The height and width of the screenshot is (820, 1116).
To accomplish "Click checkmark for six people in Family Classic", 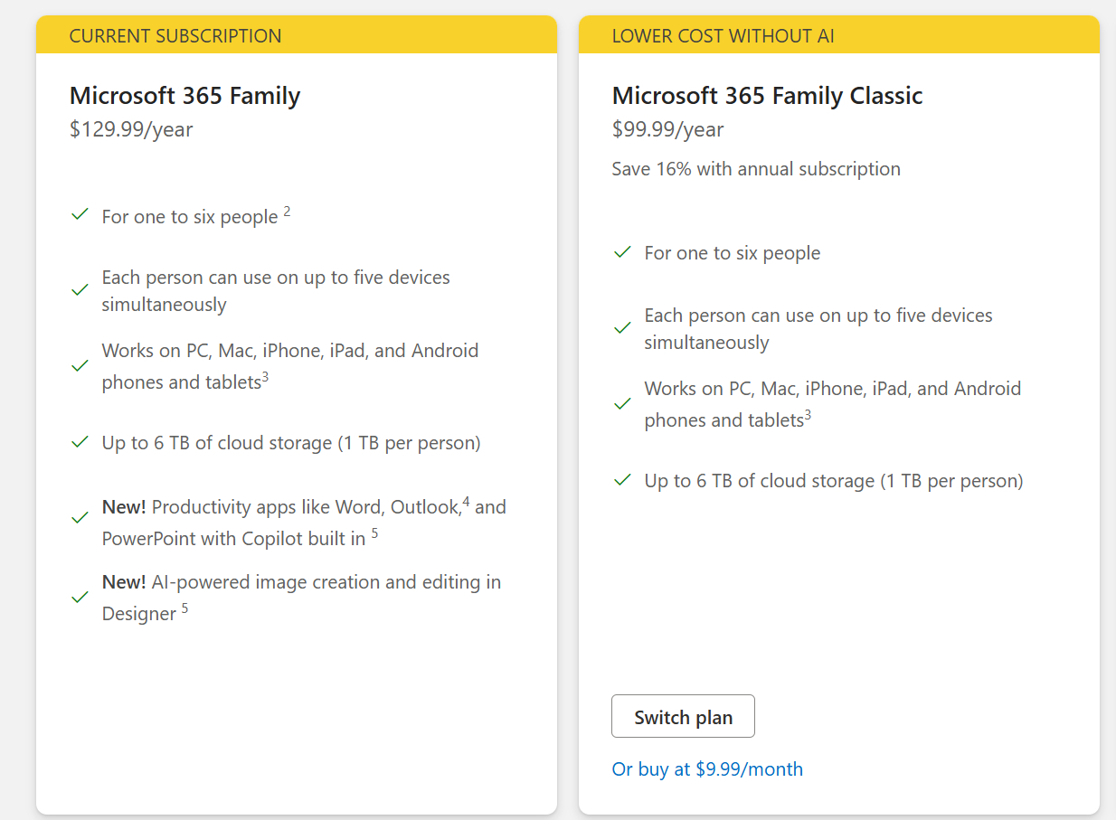I will [x=622, y=252].
